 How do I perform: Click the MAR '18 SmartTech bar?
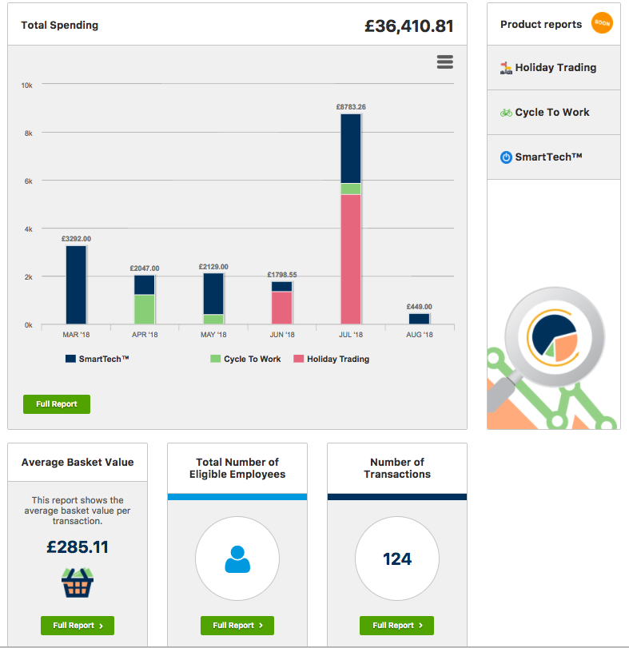76,284
